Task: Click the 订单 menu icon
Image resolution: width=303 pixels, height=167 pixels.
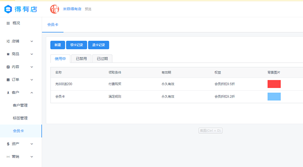Action: click(8, 80)
